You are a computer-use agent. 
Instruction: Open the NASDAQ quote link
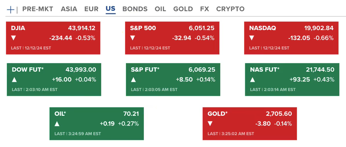262,28
